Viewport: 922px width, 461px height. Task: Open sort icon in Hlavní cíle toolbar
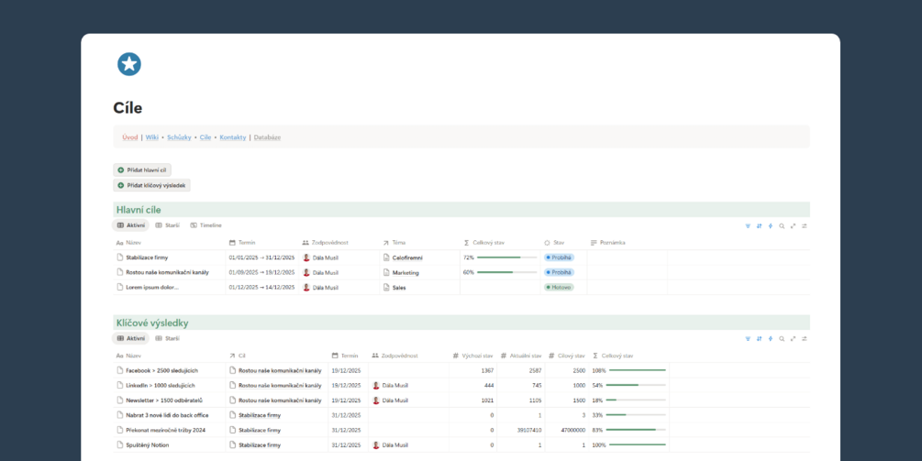759,225
